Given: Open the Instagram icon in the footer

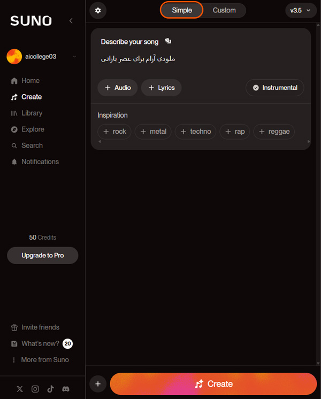Looking at the screenshot, I should click(x=35, y=389).
